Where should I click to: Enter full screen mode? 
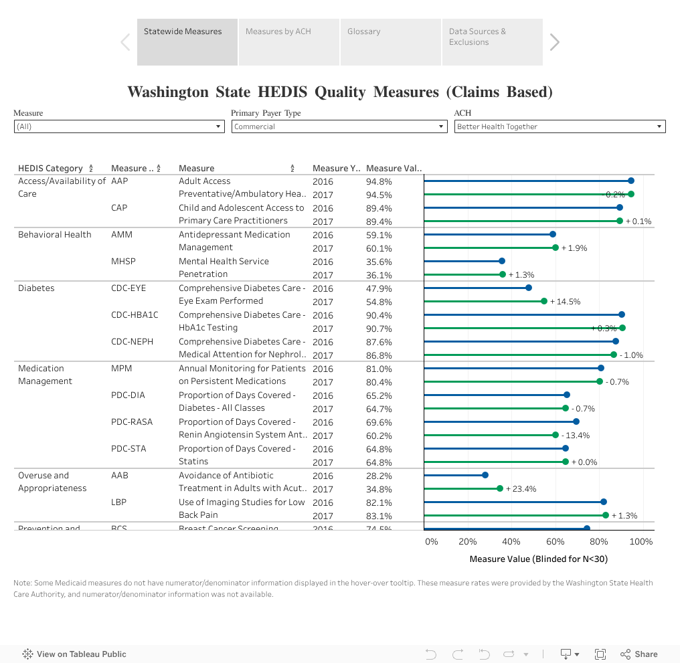[x=600, y=654]
